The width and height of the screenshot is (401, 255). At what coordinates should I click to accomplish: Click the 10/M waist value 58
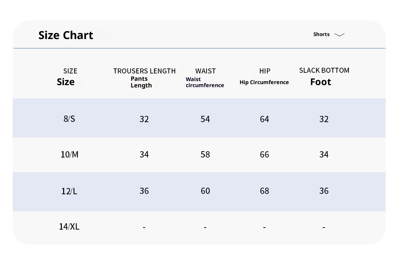pos(205,155)
